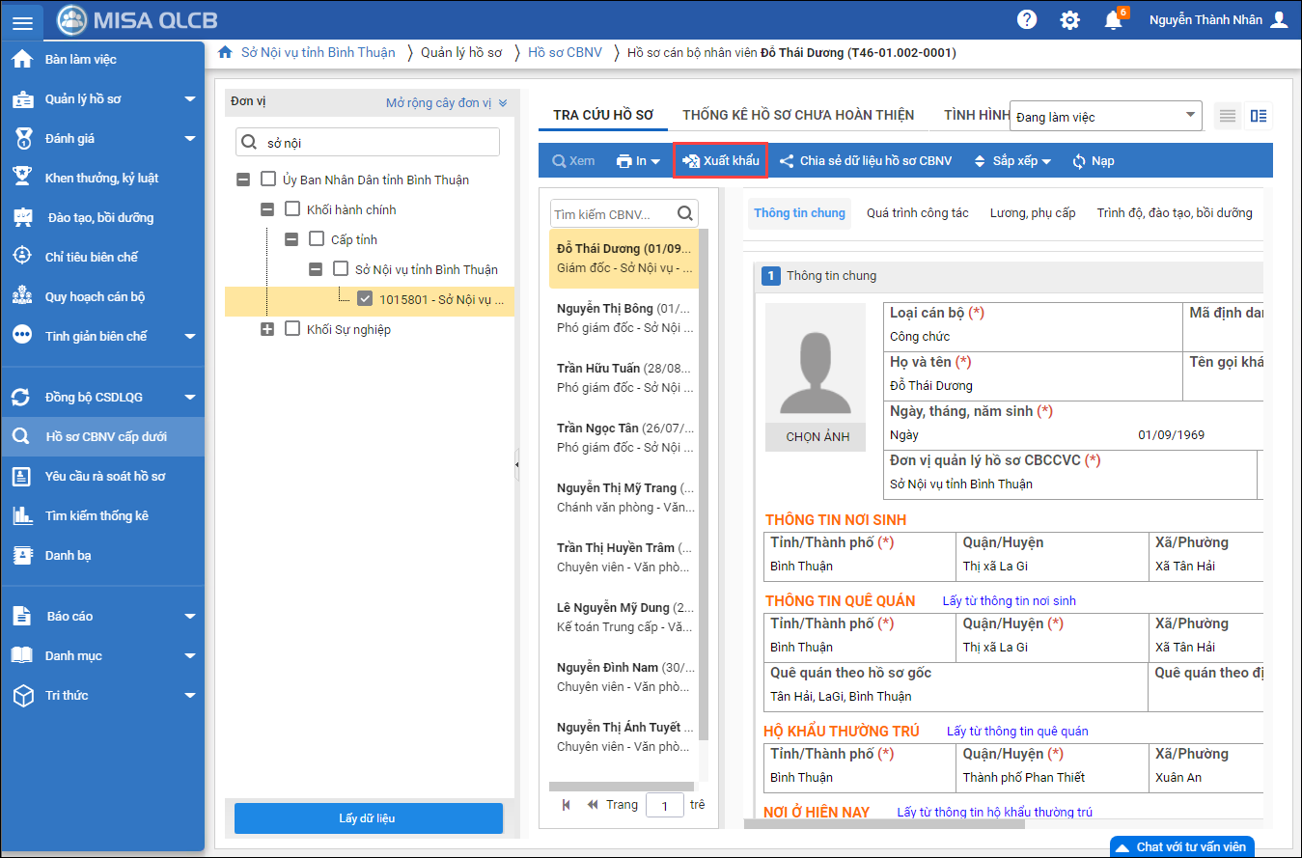Screen dimensions: 1302x858
Task: Open the hamburger menu icon
Action: [x=21, y=21]
